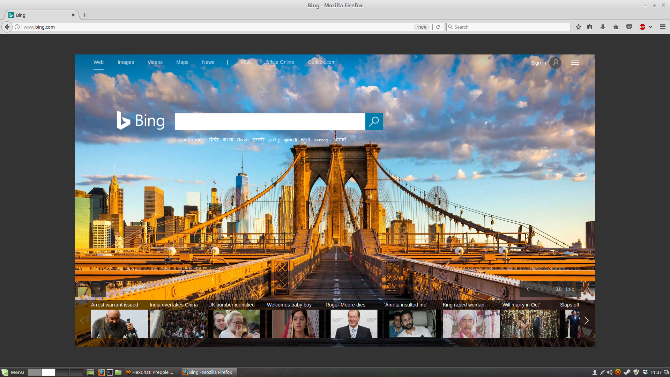The image size is (670, 377).
Task: Open the Firefox hamburger menu
Action: point(663,27)
